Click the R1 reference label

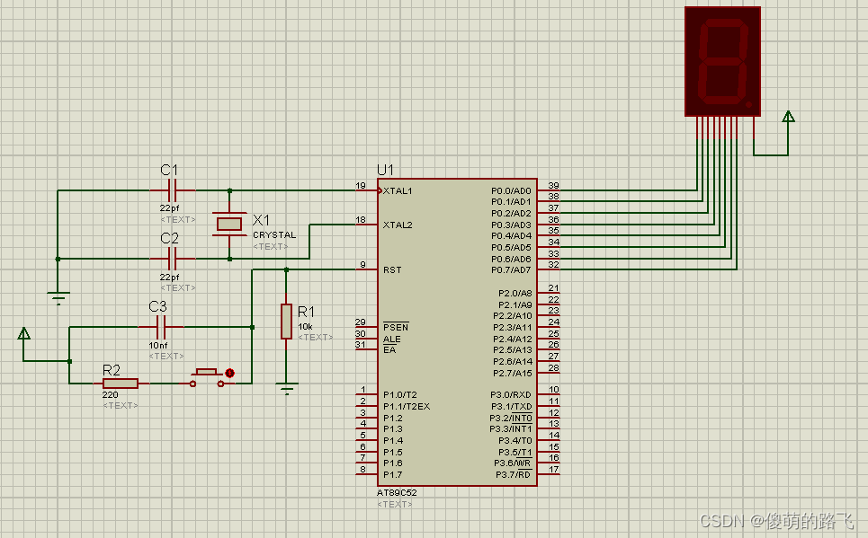point(306,312)
